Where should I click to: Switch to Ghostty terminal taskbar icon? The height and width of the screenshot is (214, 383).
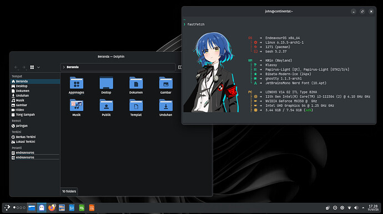(42, 208)
